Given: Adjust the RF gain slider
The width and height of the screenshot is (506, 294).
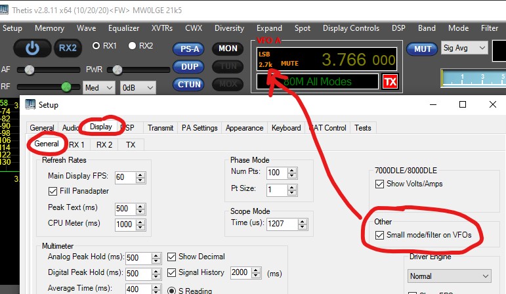Looking at the screenshot, I should (x=66, y=87).
